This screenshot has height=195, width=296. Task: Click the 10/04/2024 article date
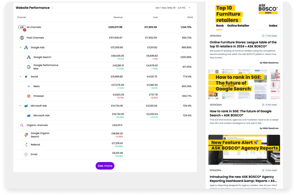pyautogui.click(x=215, y=170)
